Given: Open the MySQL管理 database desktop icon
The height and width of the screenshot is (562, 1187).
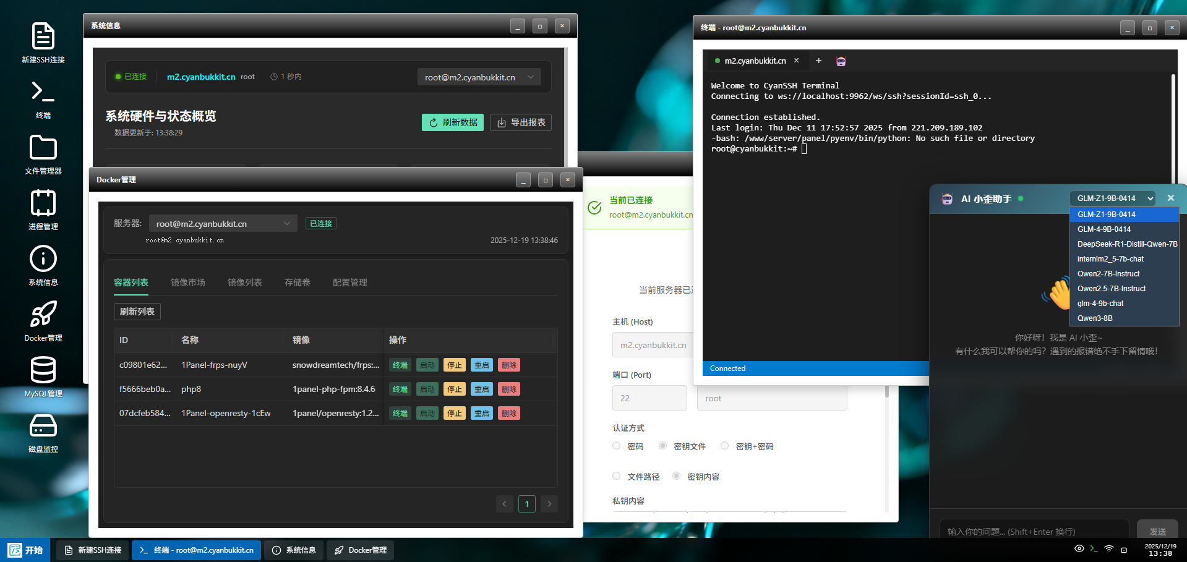Looking at the screenshot, I should [x=43, y=377].
